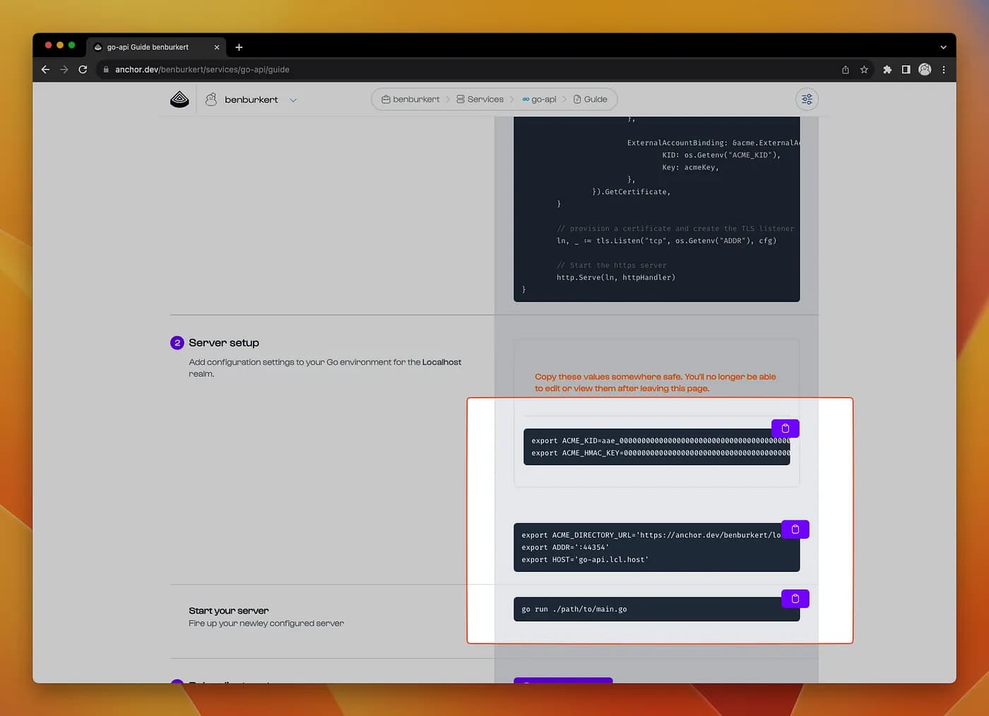This screenshot has height=716, width=989.
Task: Toggle the browser side panel
Action: coord(906,69)
